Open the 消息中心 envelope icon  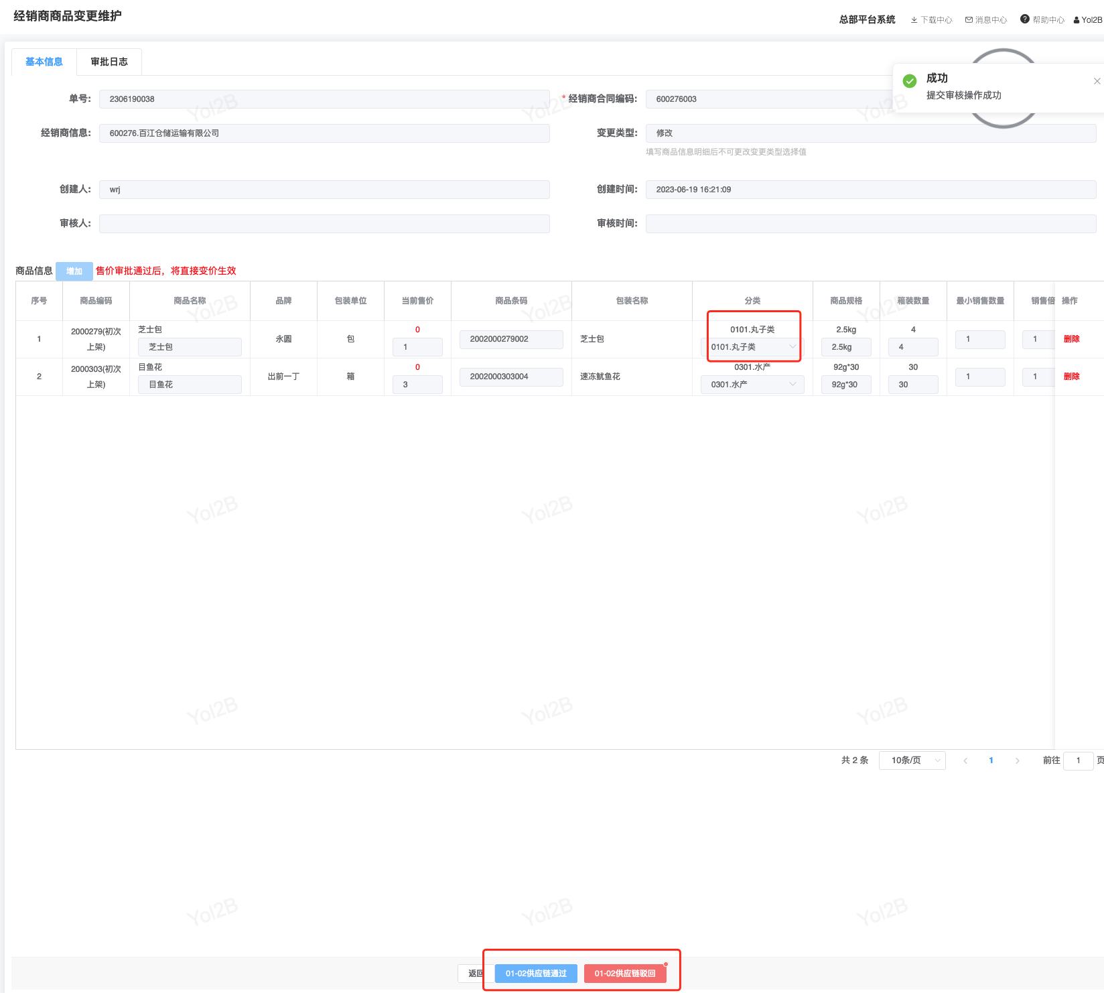[969, 20]
